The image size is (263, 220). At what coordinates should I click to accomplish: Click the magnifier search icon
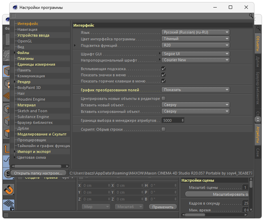click(x=251, y=16)
